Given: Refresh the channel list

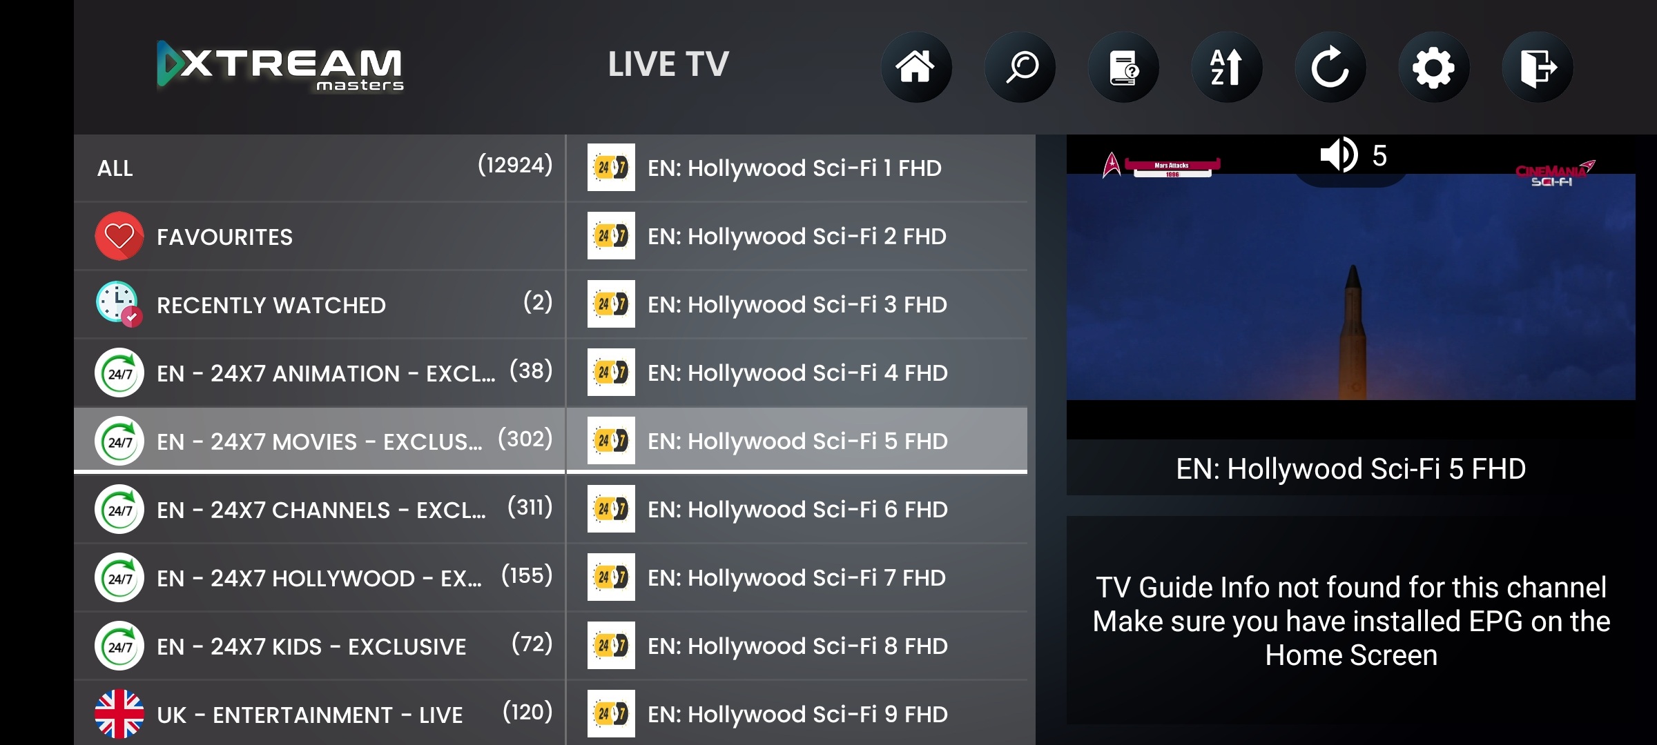Looking at the screenshot, I should coord(1330,67).
